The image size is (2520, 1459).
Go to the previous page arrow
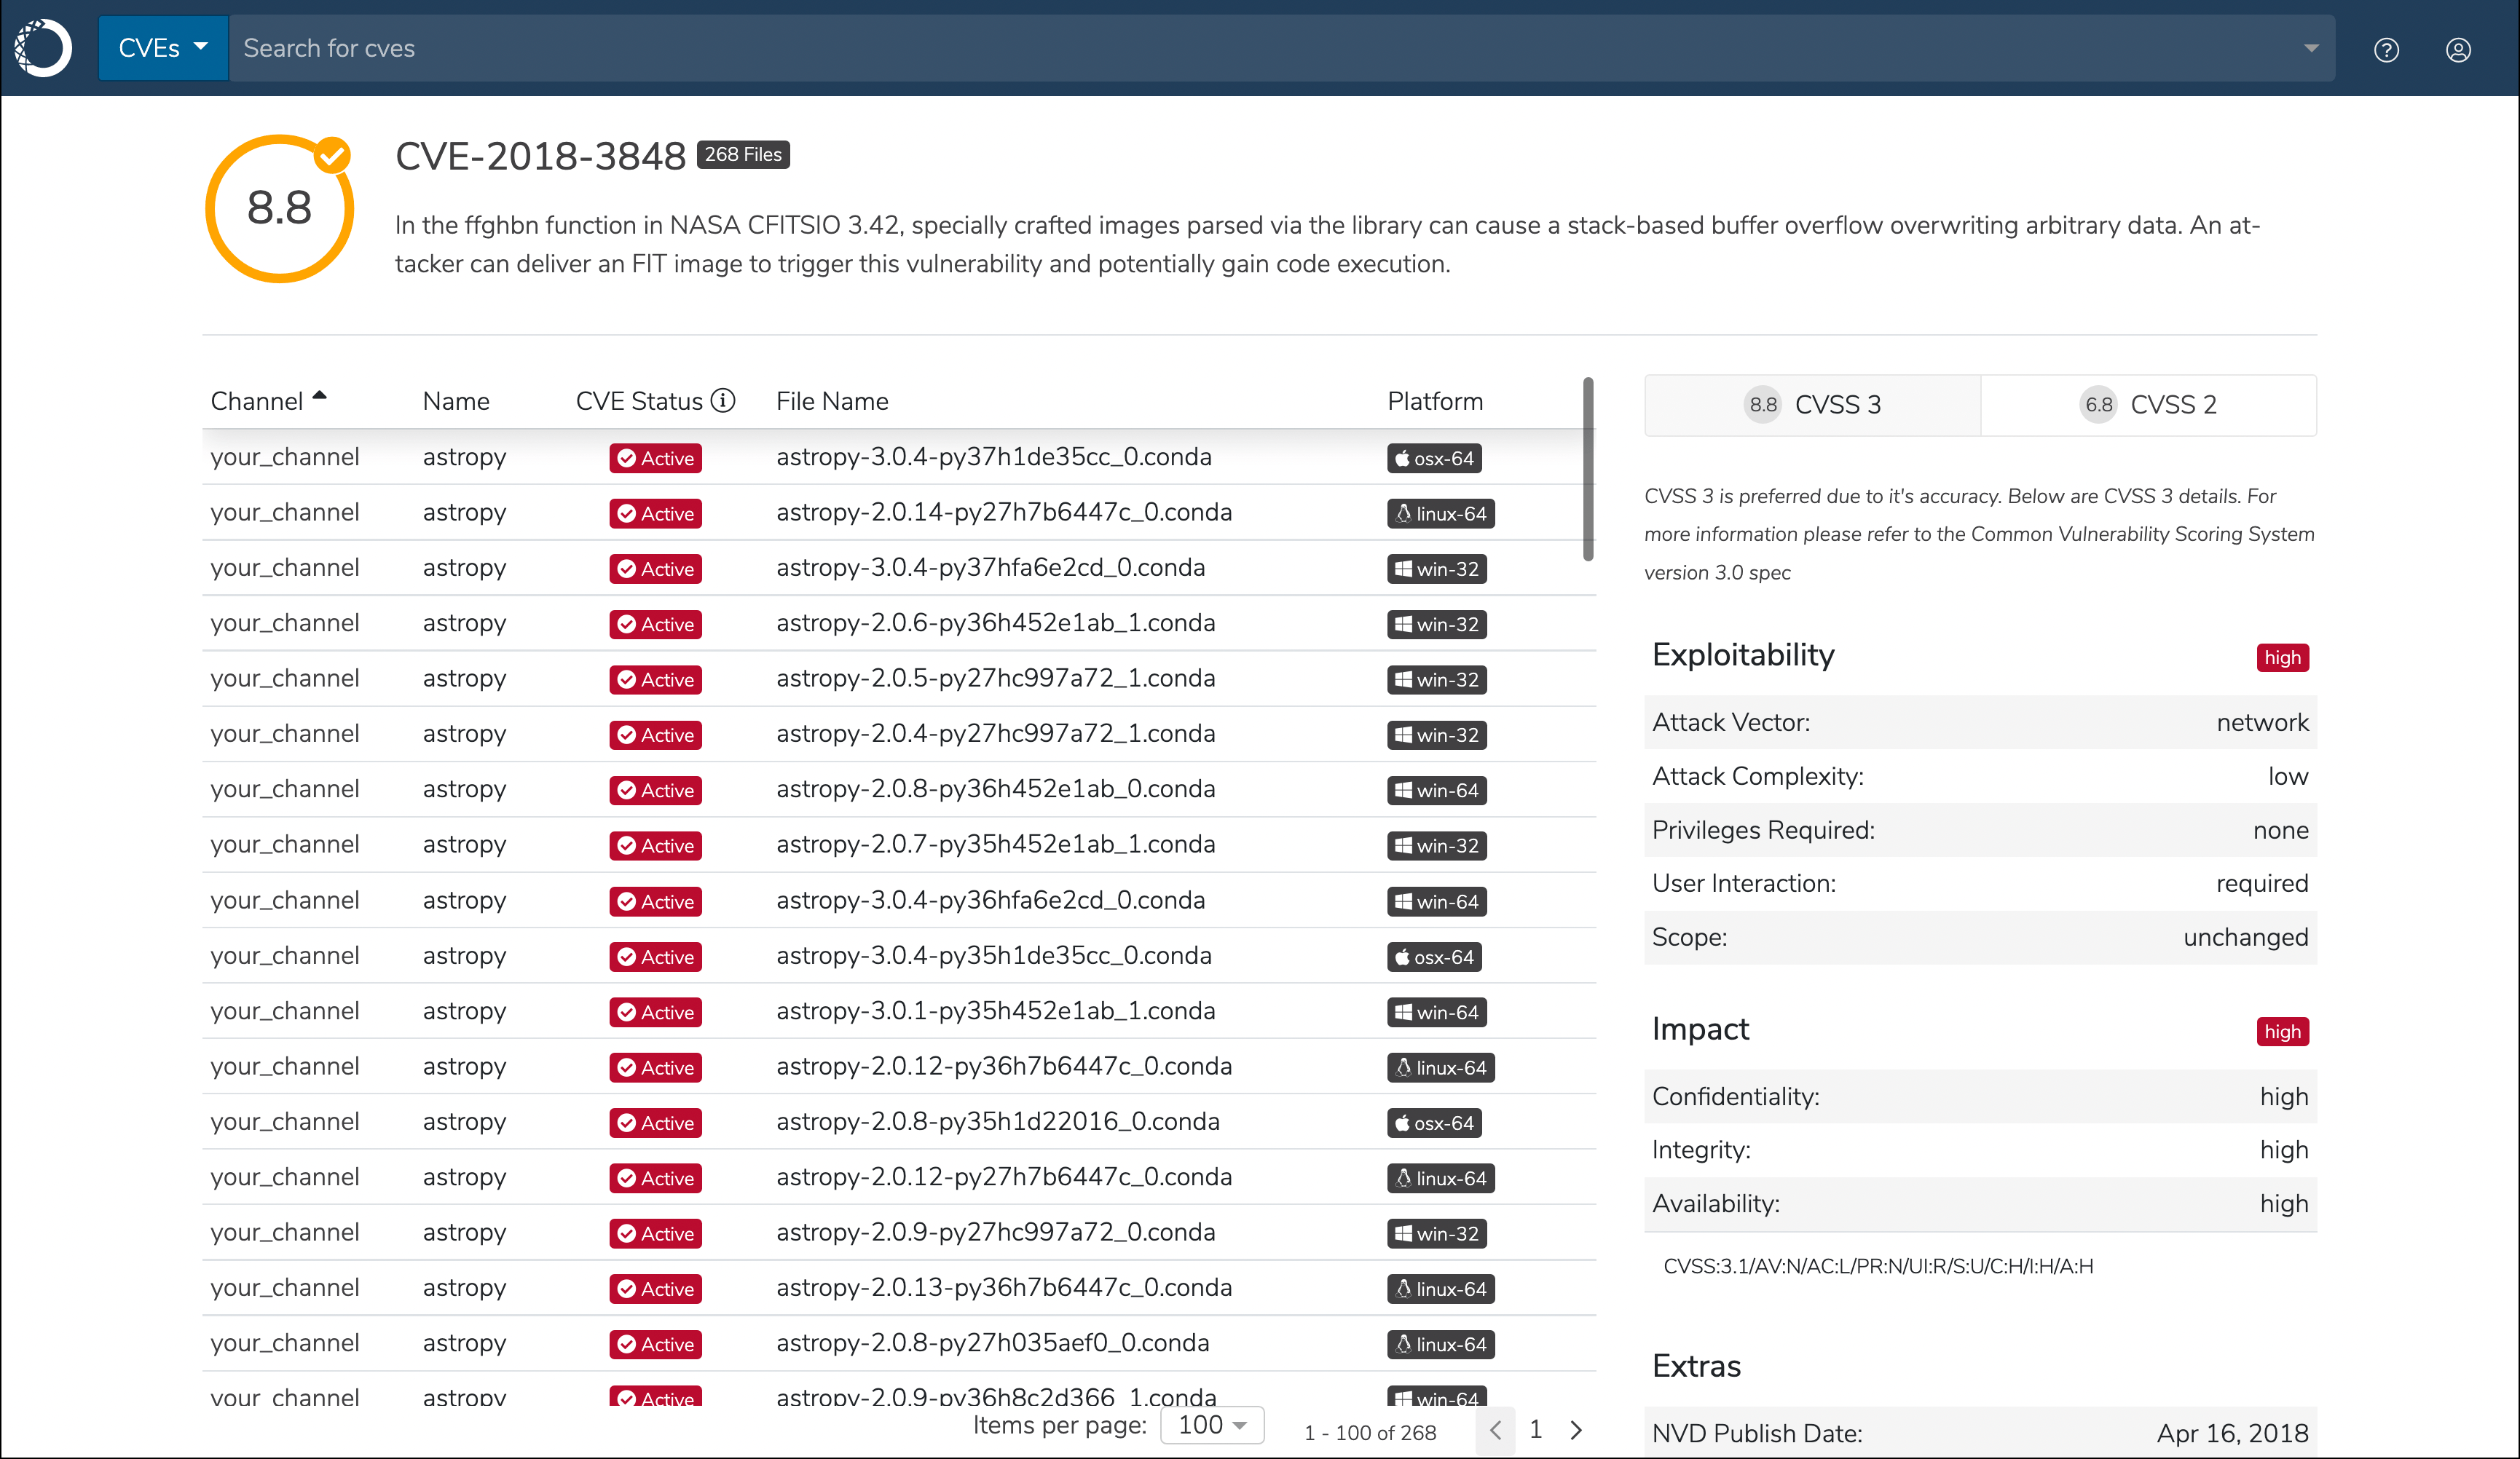click(1495, 1430)
